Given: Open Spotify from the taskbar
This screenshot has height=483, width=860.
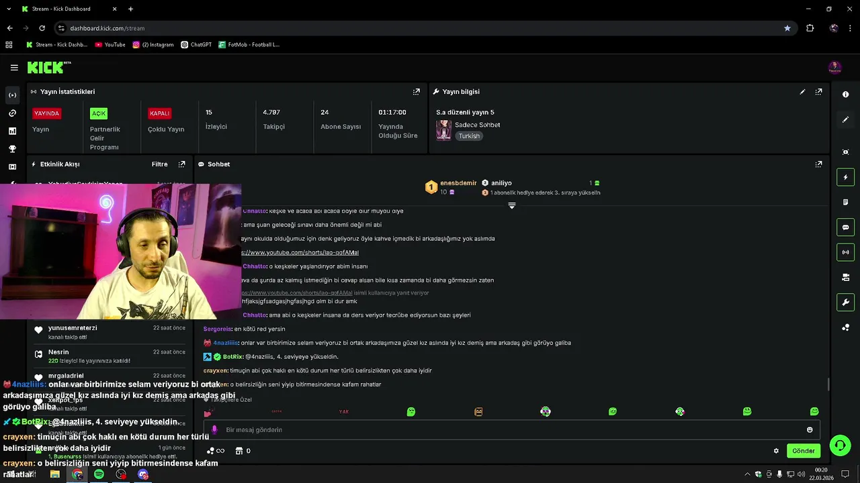Looking at the screenshot, I should click(99, 474).
